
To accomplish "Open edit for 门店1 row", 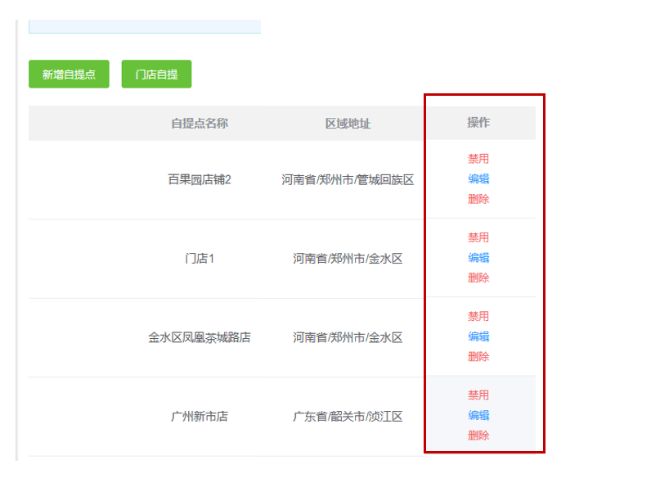I will click(x=478, y=258).
